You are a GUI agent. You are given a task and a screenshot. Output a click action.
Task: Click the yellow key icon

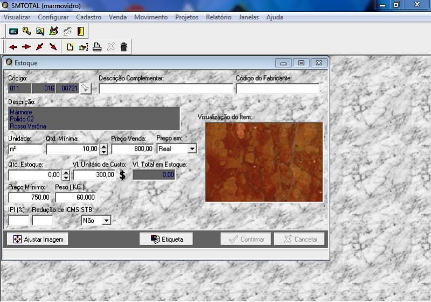coord(26,31)
